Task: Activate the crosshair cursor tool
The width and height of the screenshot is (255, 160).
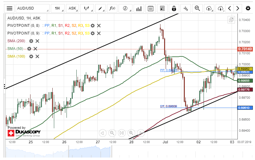Action: click(186, 8)
